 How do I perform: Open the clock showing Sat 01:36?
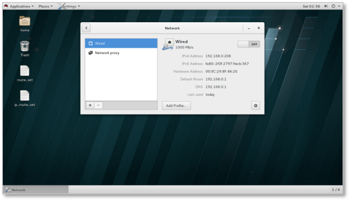pyautogui.click(x=311, y=6)
